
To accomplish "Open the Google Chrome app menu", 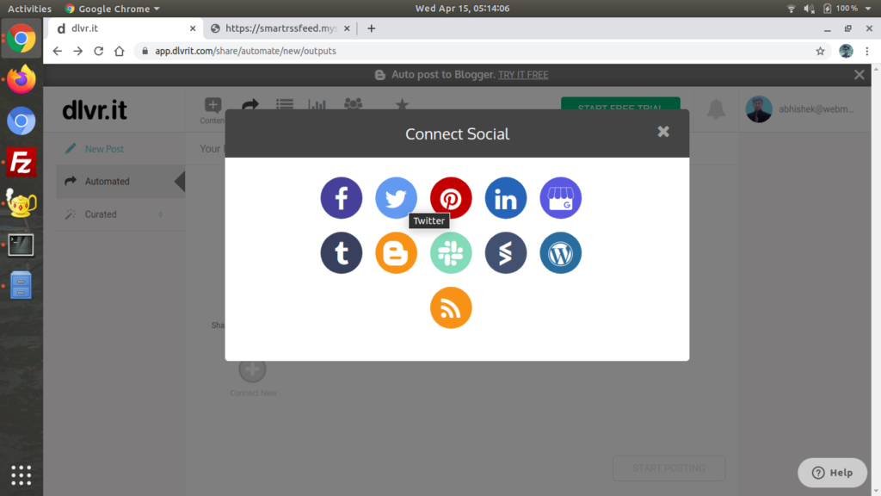I will 113,9.
